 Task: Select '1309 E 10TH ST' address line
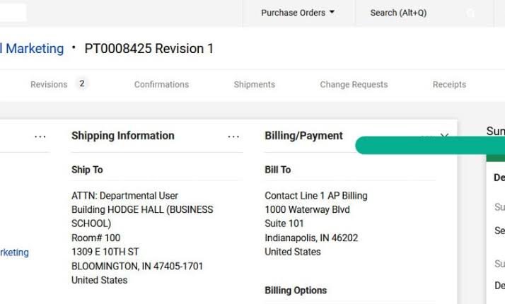[105, 252]
